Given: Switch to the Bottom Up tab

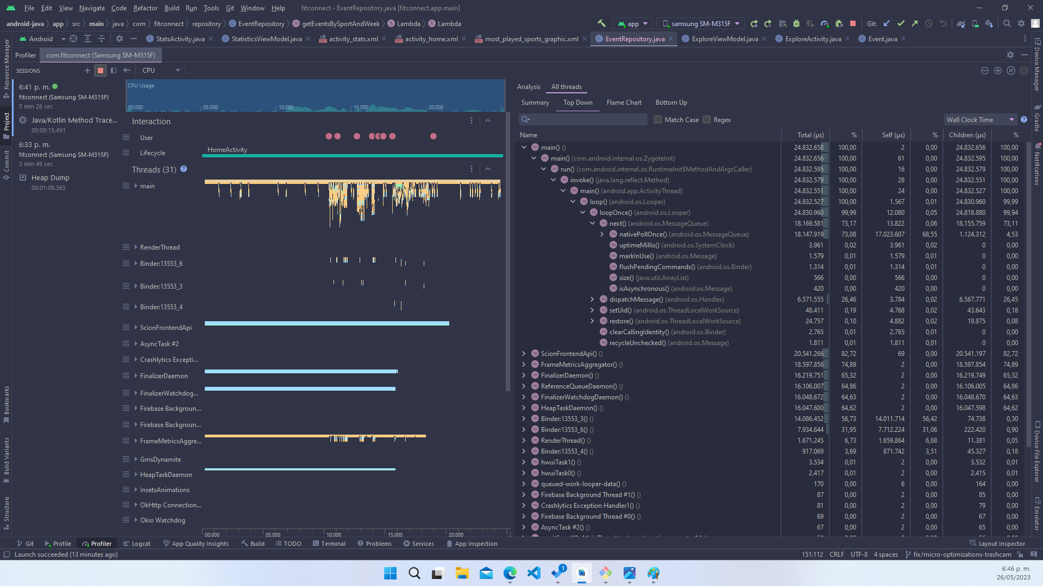Looking at the screenshot, I should [671, 102].
